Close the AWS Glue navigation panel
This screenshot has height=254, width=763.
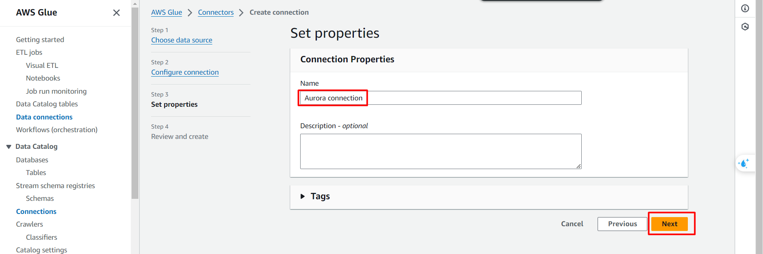tap(116, 13)
